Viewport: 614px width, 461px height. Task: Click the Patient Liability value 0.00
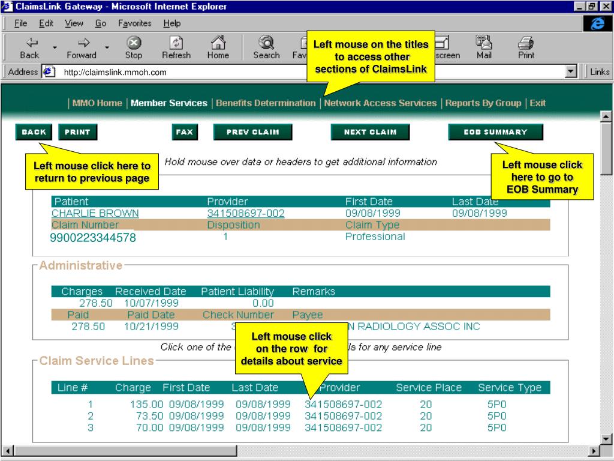(x=263, y=303)
